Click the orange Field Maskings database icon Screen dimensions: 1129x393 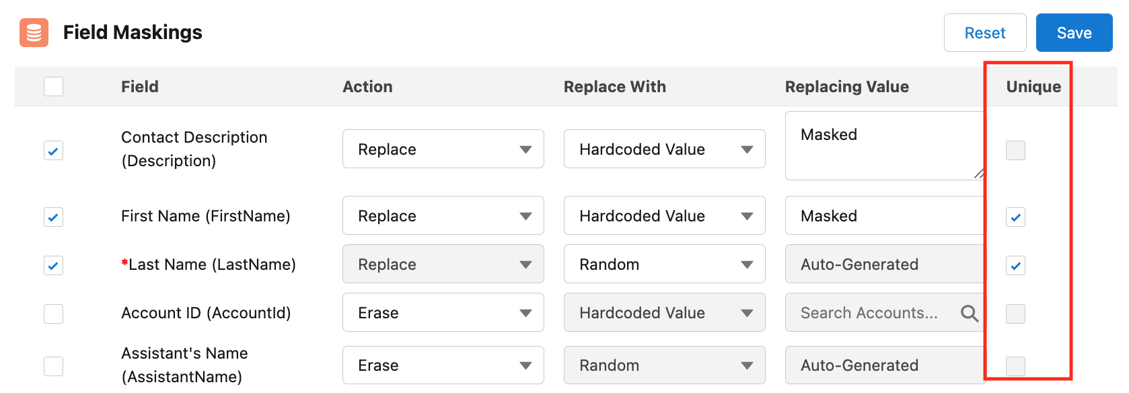[34, 33]
